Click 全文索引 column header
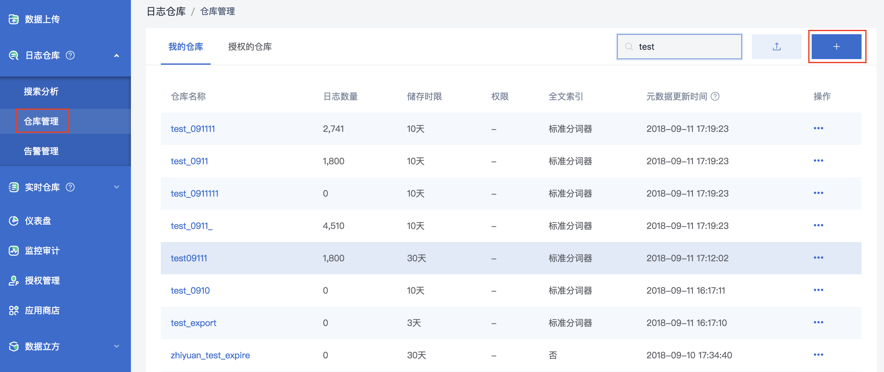The width and height of the screenshot is (884, 372). point(566,97)
